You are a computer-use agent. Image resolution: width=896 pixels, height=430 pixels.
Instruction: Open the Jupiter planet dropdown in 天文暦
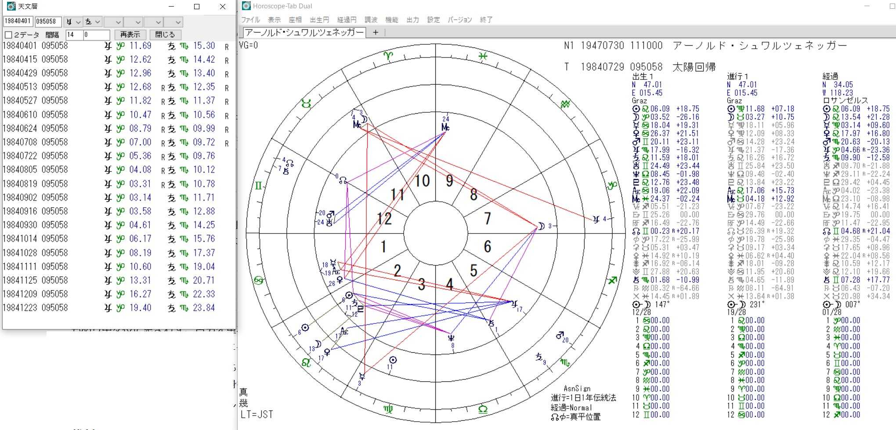point(73,21)
